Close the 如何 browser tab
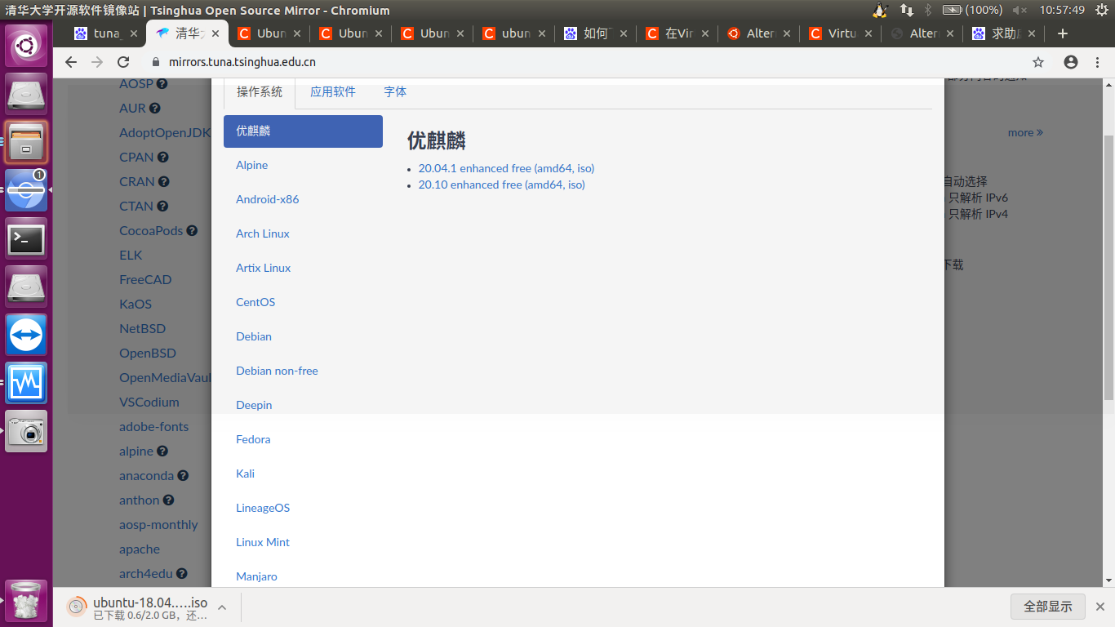The height and width of the screenshot is (627, 1115). click(624, 33)
